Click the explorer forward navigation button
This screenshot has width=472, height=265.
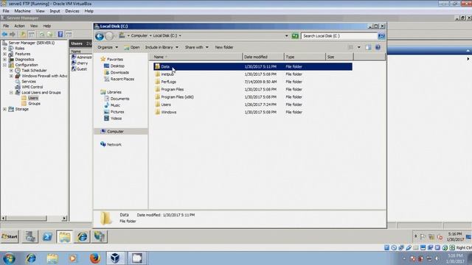pos(109,36)
